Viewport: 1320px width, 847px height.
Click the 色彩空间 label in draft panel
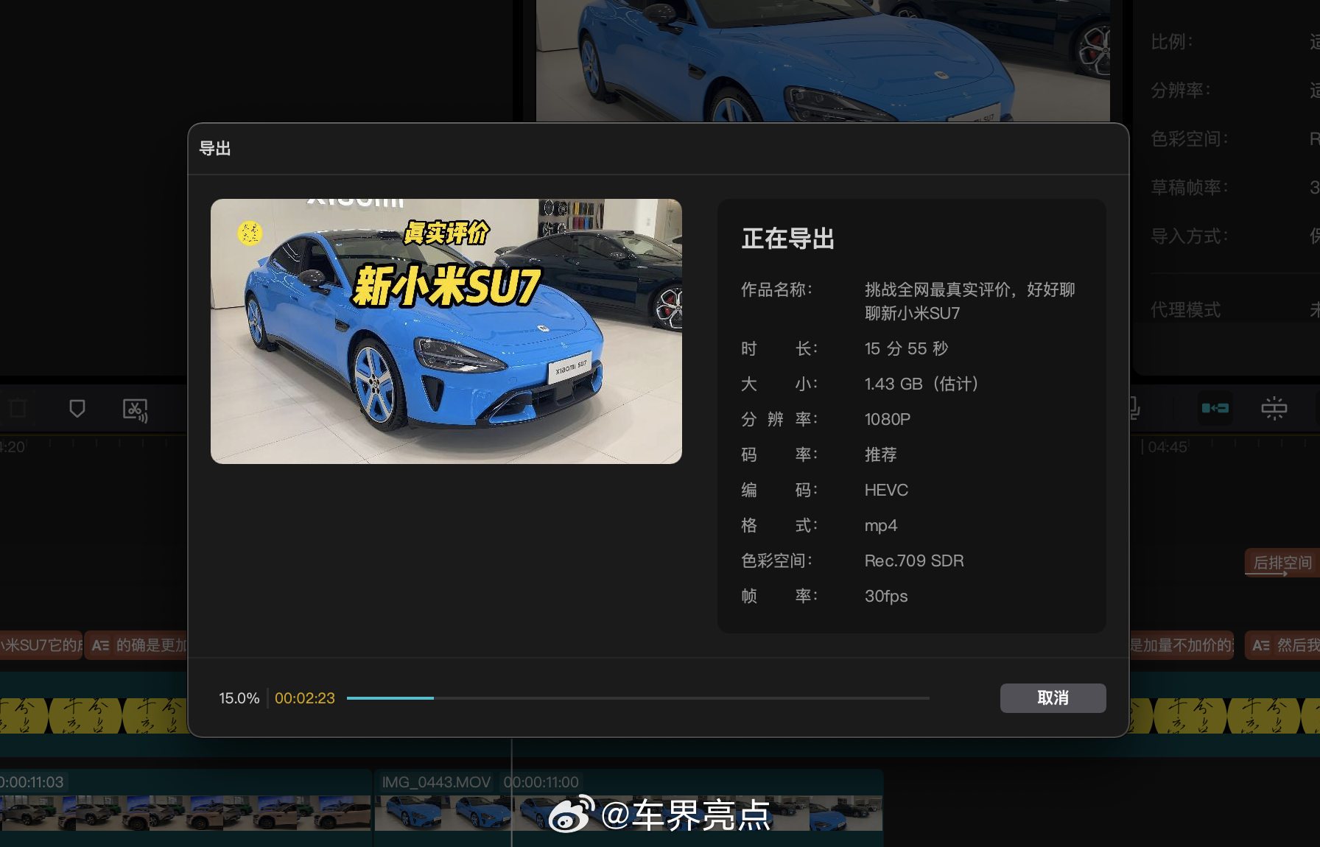(1190, 139)
